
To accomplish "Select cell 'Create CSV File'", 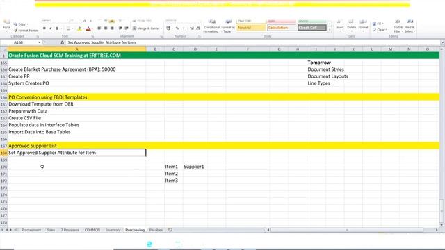I will pos(76,118).
